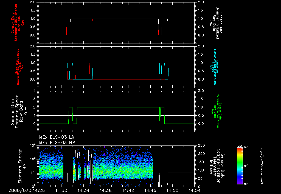The height and width of the screenshot is (194, 281).
Task: Click the 'MEx ELS-03 LR' plot label
Action: point(57,137)
